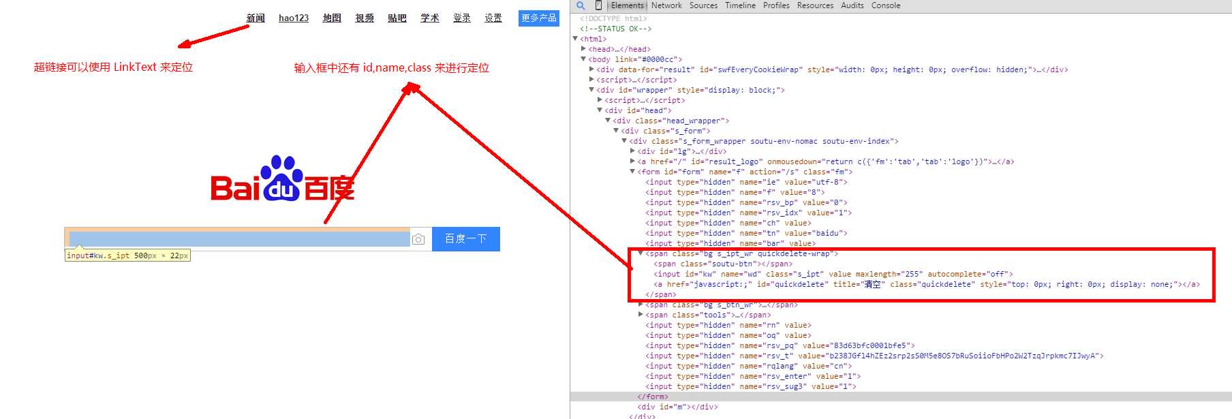Screen dimensions: 1232x419
Task: Open the Timeline tab
Action: [x=740, y=5]
